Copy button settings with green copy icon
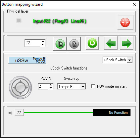 tap(60, 44)
